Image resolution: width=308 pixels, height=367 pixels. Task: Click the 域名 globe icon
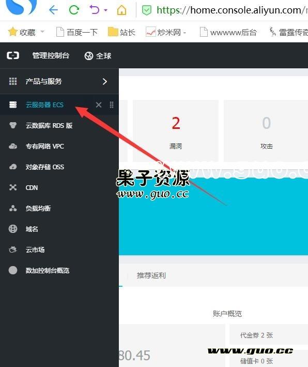(13, 229)
